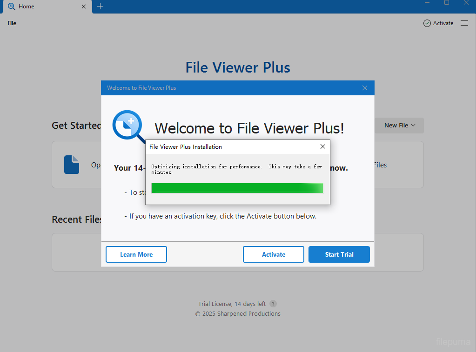Expand the New File dropdown

(x=399, y=126)
